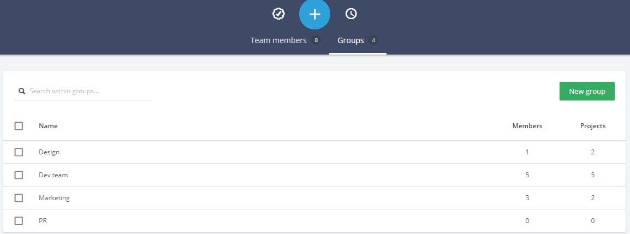Open the Dev team group

click(54, 175)
